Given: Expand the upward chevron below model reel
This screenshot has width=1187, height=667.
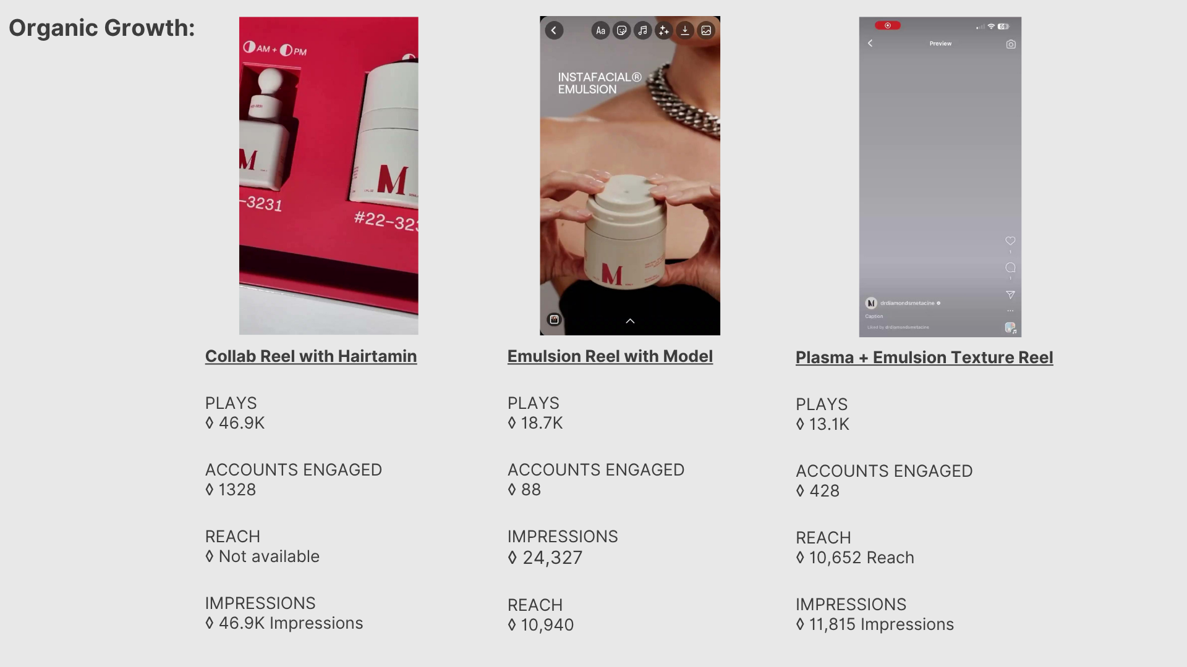Looking at the screenshot, I should pos(630,321).
